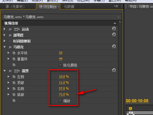Screen dimensions: 153x115
Task: Toggle fx for 透明度 effect
Action: (10, 35)
